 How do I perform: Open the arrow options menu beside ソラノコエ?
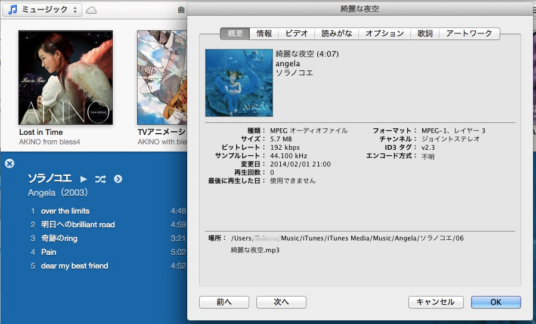pyautogui.click(x=118, y=179)
